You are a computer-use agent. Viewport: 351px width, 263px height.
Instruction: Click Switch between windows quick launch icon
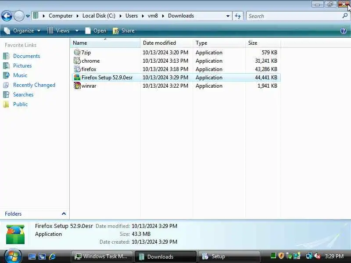[x=42, y=256]
